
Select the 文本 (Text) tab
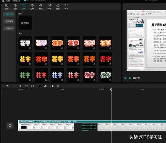(24, 7)
